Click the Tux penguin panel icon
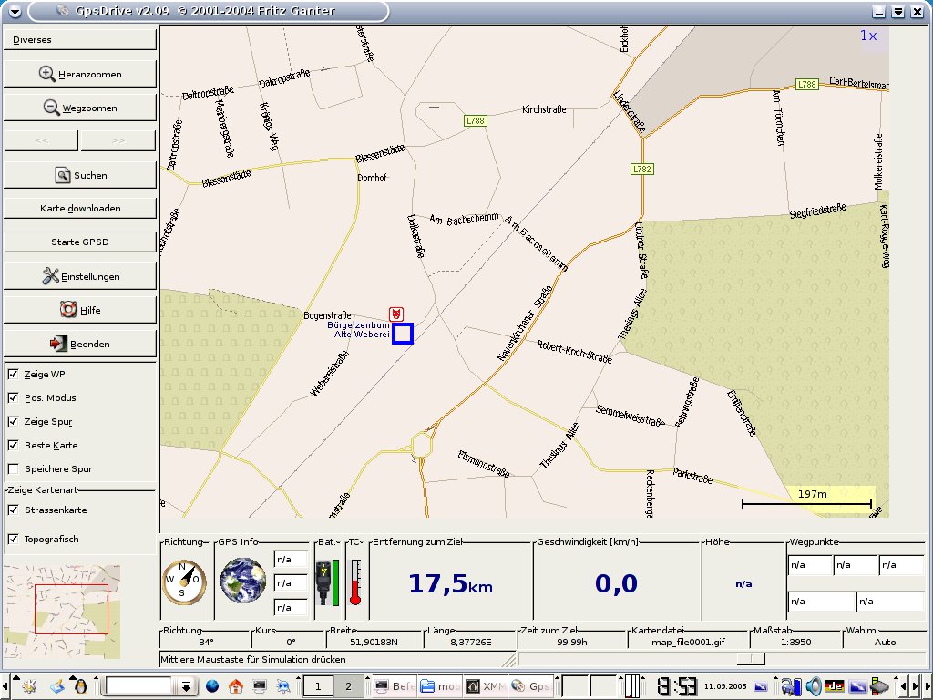This screenshot has height=700, width=933. [81, 686]
